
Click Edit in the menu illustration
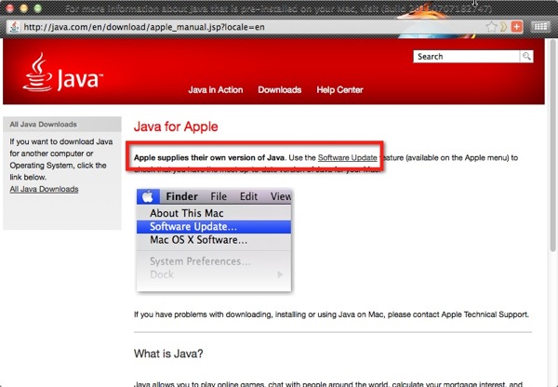coord(248,196)
